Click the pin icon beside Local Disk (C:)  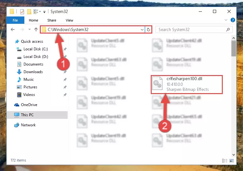pos(65,49)
